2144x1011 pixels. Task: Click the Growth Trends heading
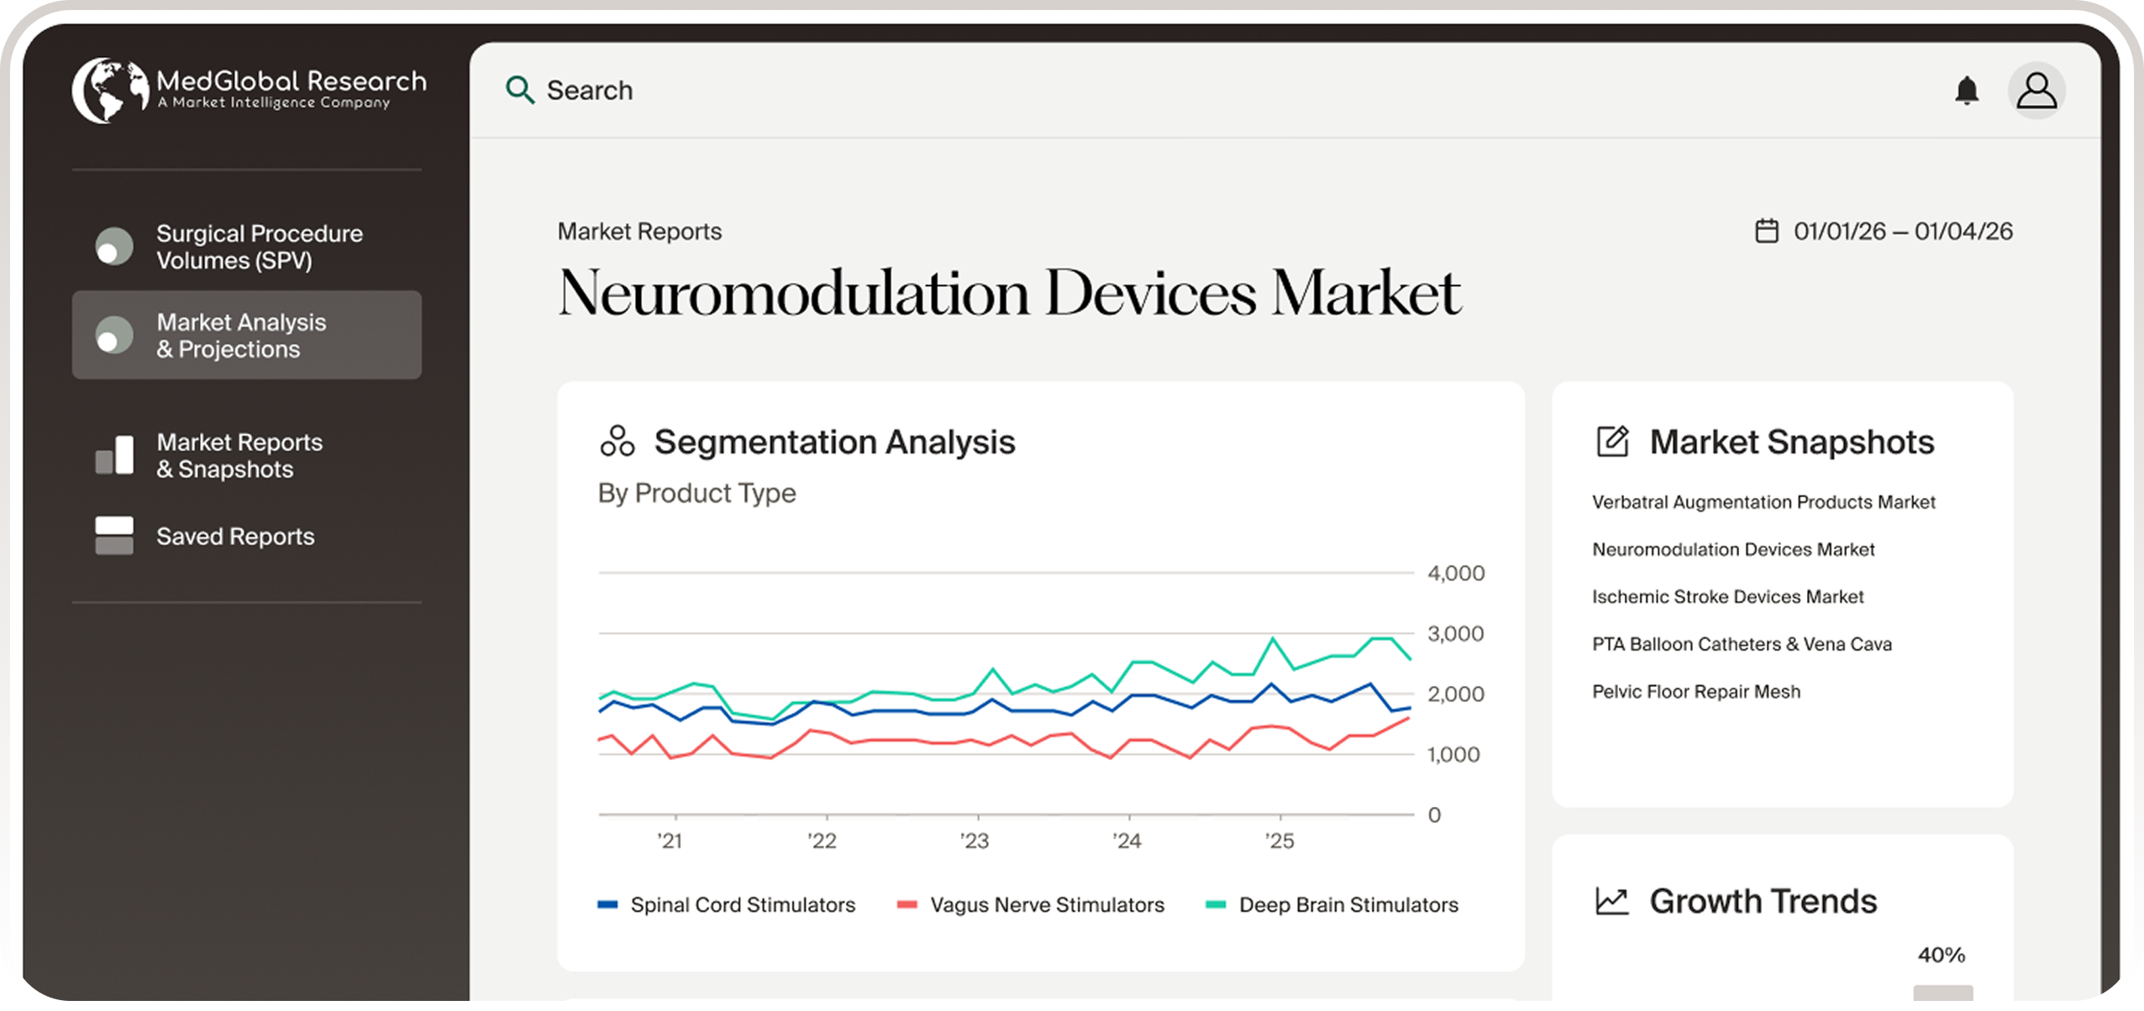tap(1763, 901)
